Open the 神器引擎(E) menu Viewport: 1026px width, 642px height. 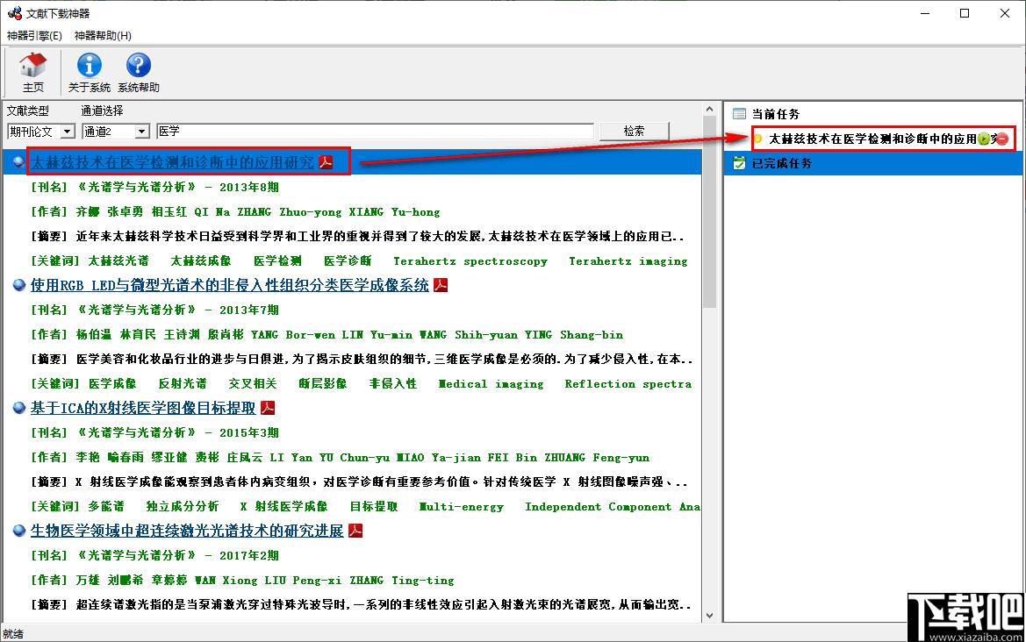click(34, 35)
